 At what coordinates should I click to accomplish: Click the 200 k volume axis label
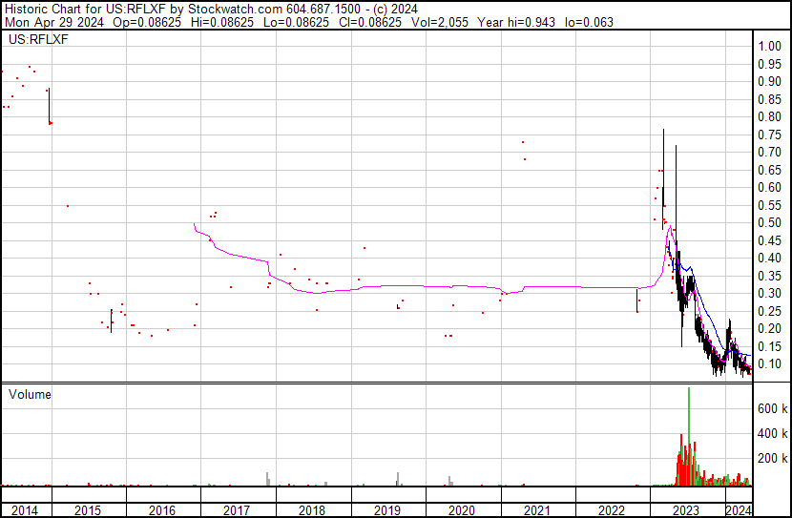[x=771, y=459]
